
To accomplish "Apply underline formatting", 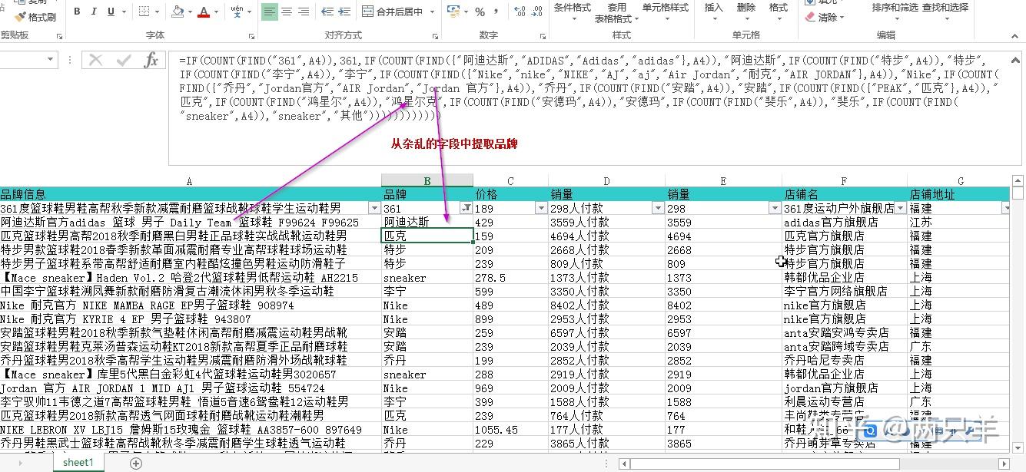I will coord(111,12).
